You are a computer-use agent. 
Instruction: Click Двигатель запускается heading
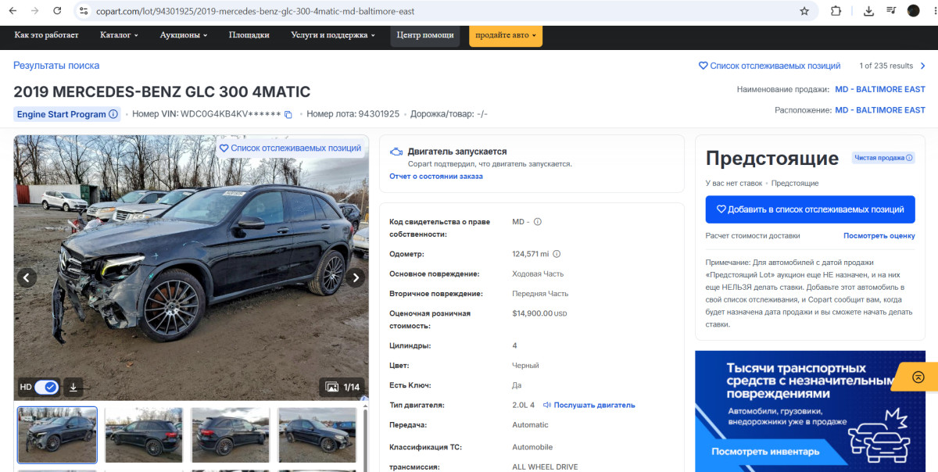(x=457, y=152)
